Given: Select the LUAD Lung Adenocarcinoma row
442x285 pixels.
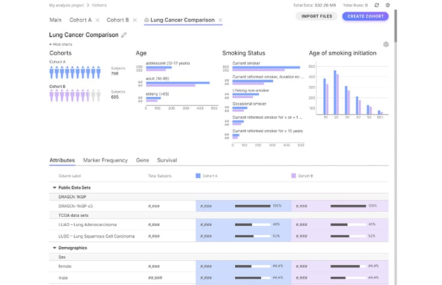Looking at the screenshot, I should (96, 224).
